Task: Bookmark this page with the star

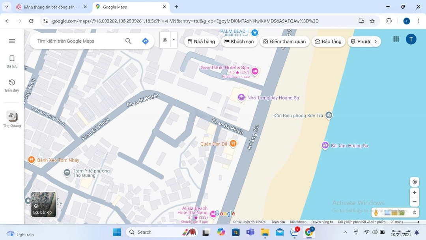Action: (372, 21)
